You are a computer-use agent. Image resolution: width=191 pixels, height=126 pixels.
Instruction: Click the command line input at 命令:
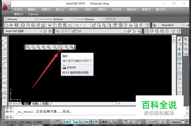71,117
